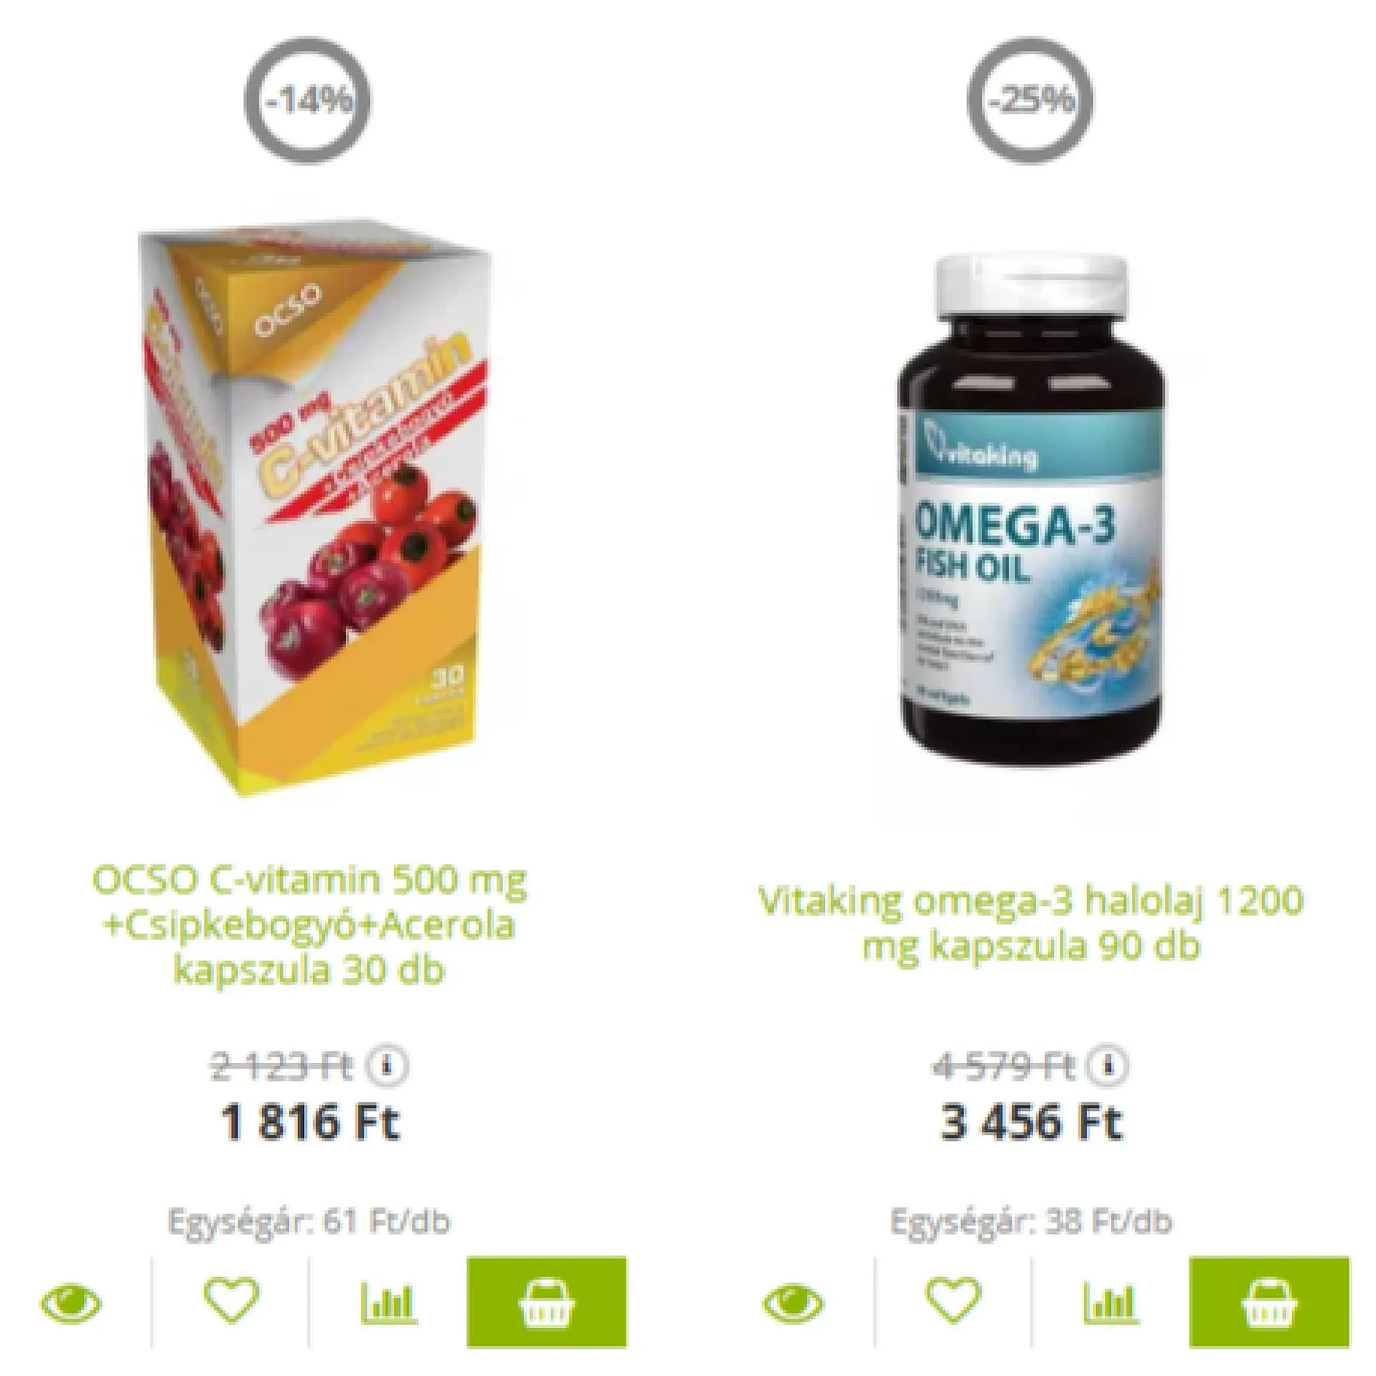This screenshot has width=1376, height=1376.
Task: Click the 1 816 Ft sale price
Action: click(x=310, y=1122)
